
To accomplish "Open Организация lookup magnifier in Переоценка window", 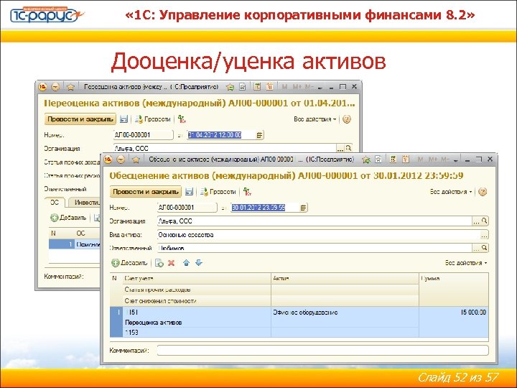I will pyautogui.click(x=348, y=149).
